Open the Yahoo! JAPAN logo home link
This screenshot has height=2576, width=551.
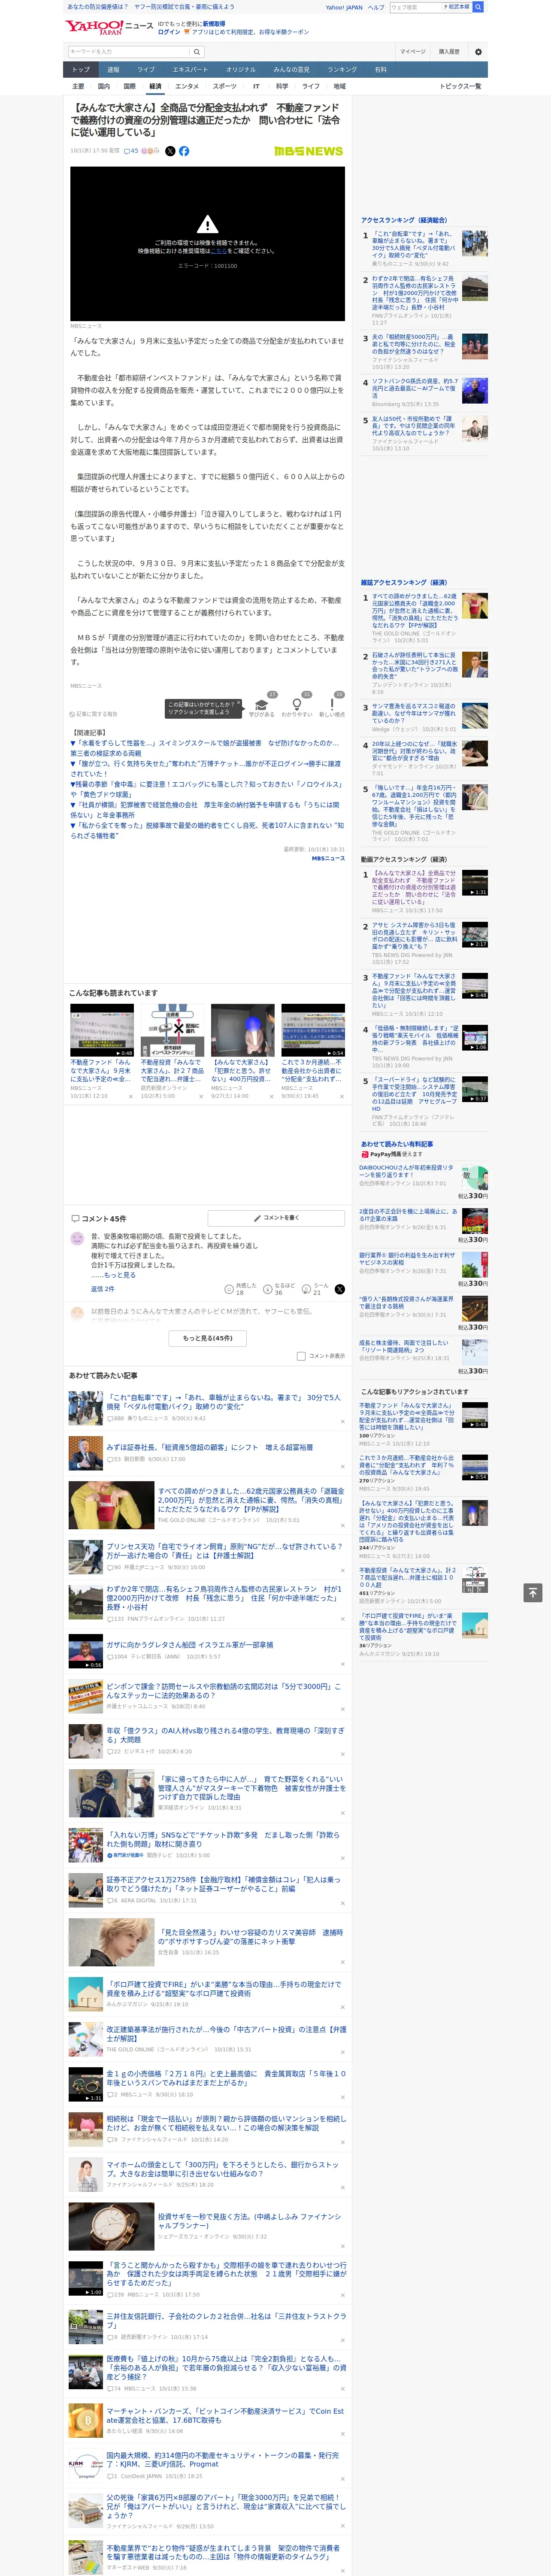[94, 27]
